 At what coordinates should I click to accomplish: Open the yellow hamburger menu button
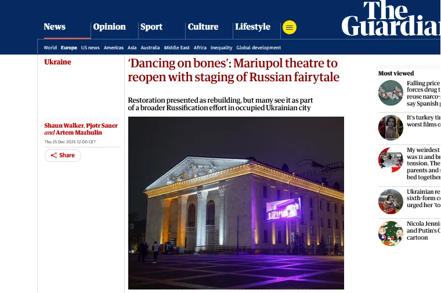[289, 27]
